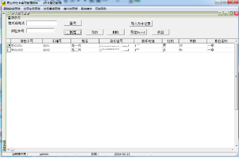This screenshot has width=239, height=158.
Task: Focus the 体检卡号 input field
Action: [x=40, y=31]
